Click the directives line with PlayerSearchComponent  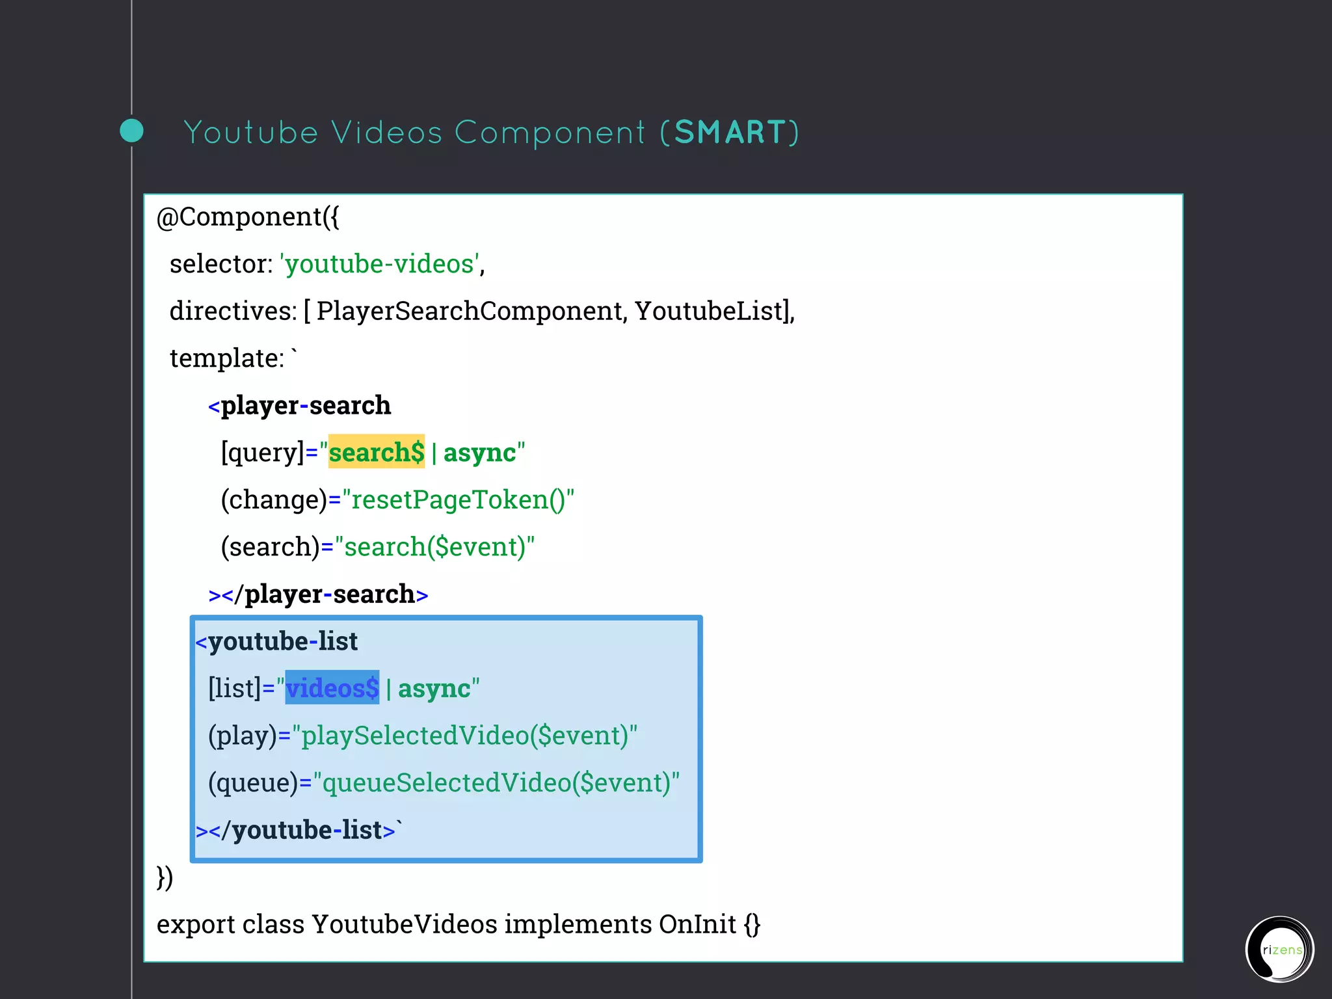pyautogui.click(x=482, y=311)
